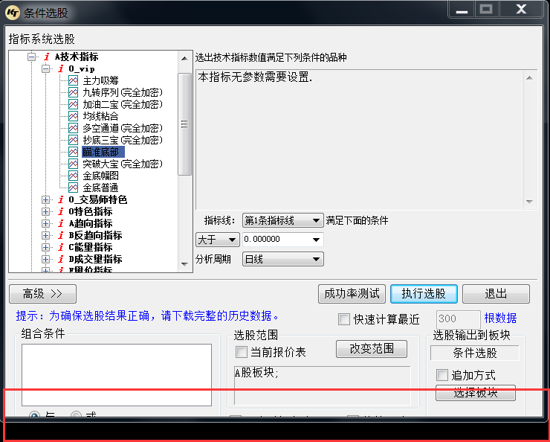Image resolution: width=550 pixels, height=442 pixels.
Task: Pick the 多空通道 indicator icon
Action: click(x=73, y=128)
